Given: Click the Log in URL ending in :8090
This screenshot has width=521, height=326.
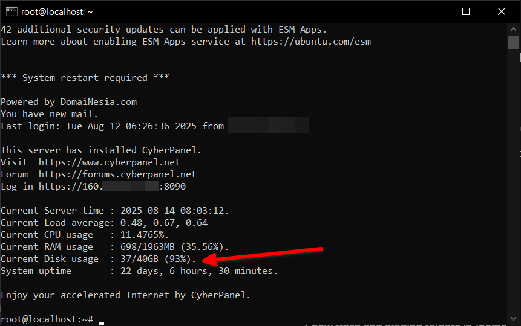Looking at the screenshot, I should [x=112, y=187].
